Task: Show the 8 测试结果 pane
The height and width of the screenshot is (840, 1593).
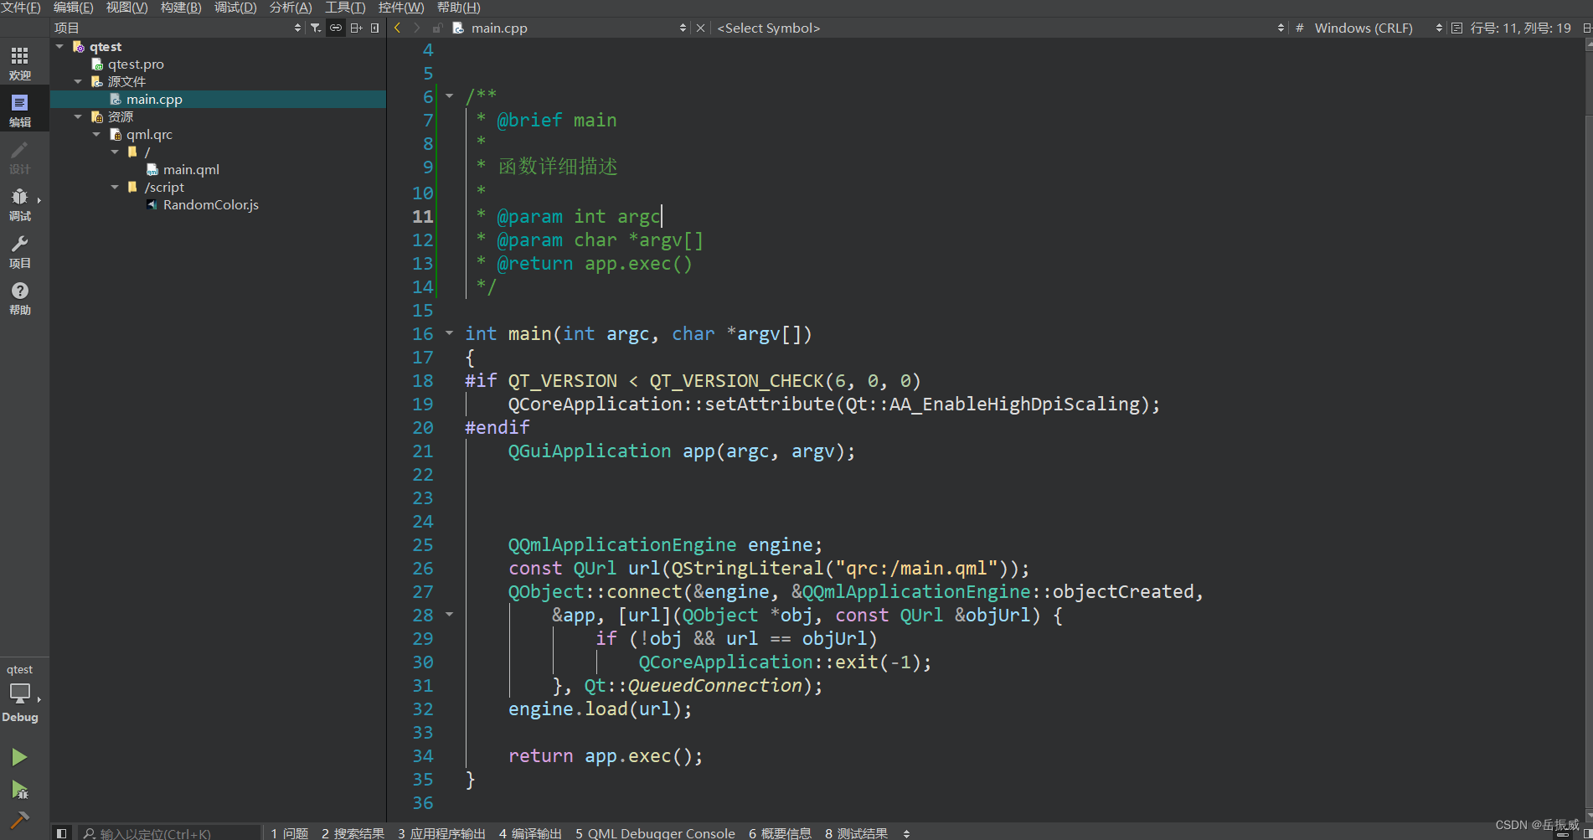Action: [856, 833]
